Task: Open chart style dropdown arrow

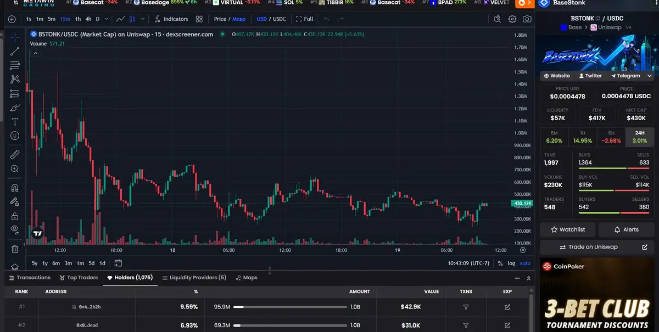Action: tap(143, 19)
